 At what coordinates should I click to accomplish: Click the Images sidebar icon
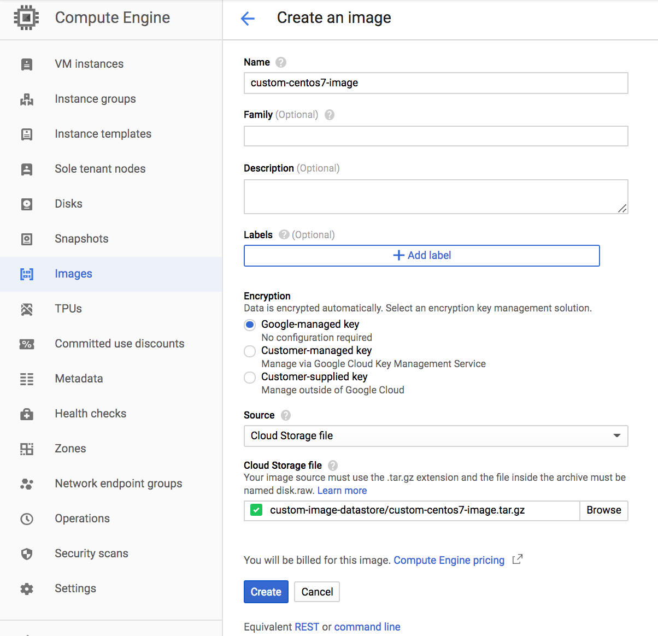pos(27,274)
